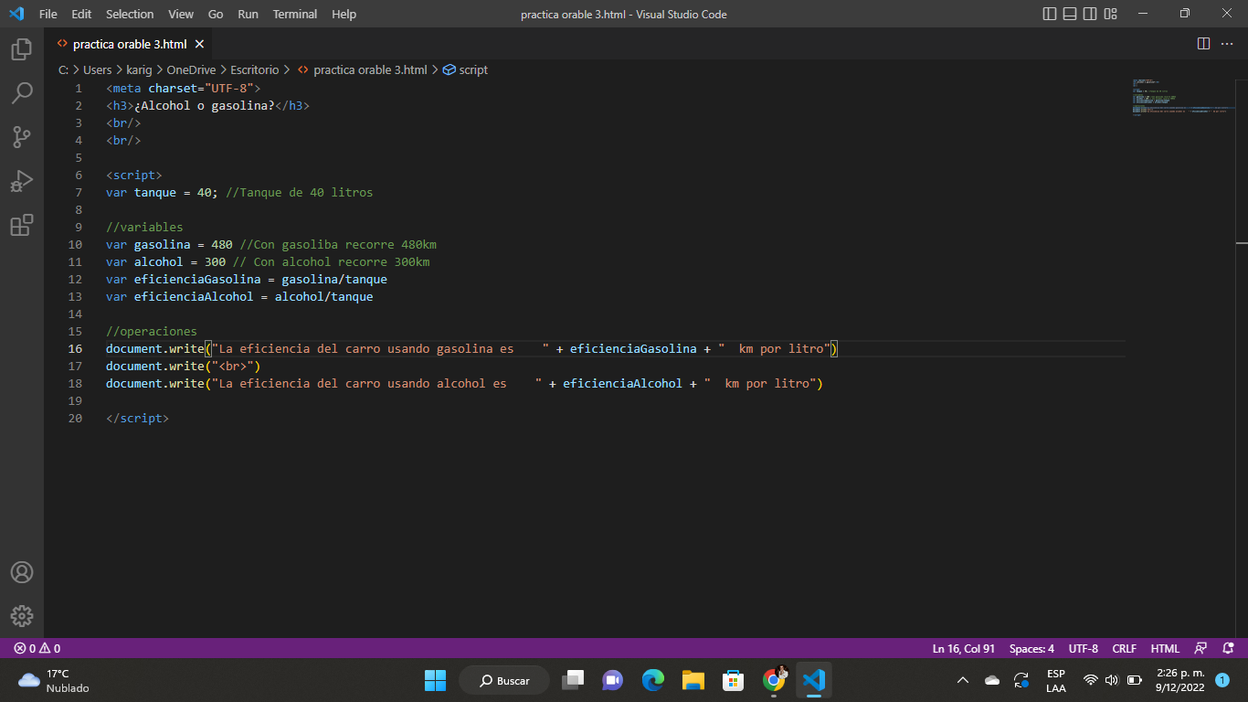Select language mode HTML in status bar

[x=1165, y=648]
